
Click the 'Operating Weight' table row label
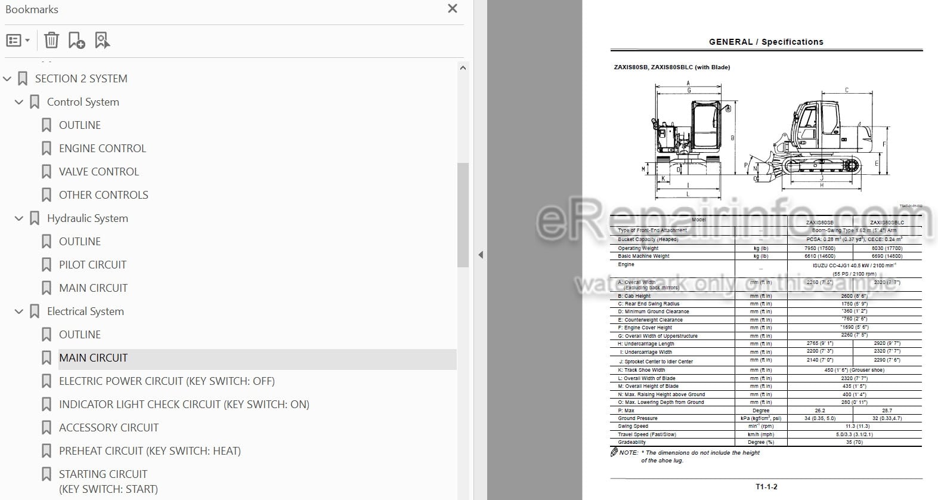(638, 248)
